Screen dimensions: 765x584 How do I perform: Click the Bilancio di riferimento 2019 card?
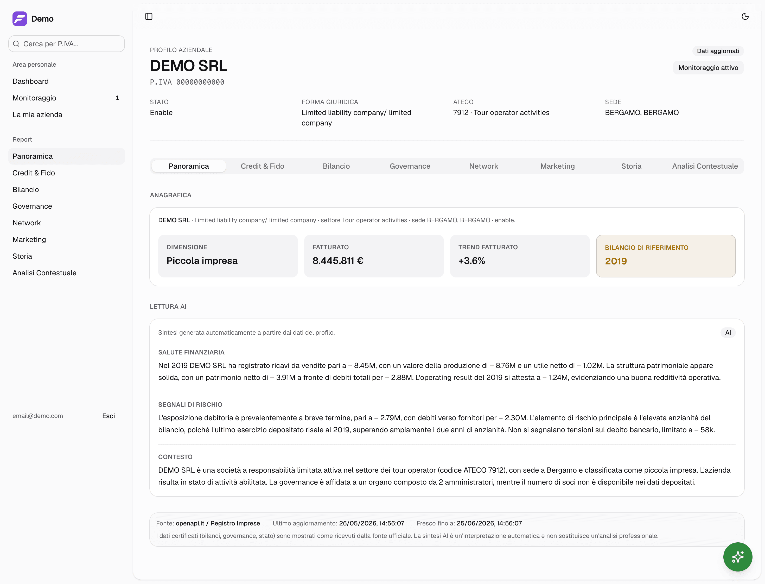click(666, 256)
